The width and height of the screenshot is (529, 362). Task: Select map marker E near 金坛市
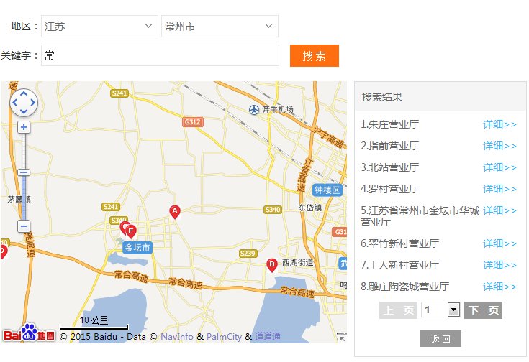click(x=131, y=231)
